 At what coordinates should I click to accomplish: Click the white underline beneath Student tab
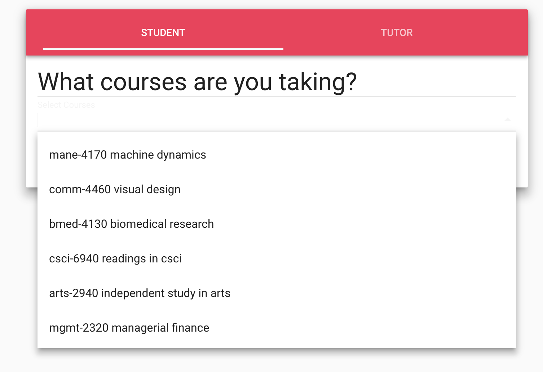pos(163,49)
